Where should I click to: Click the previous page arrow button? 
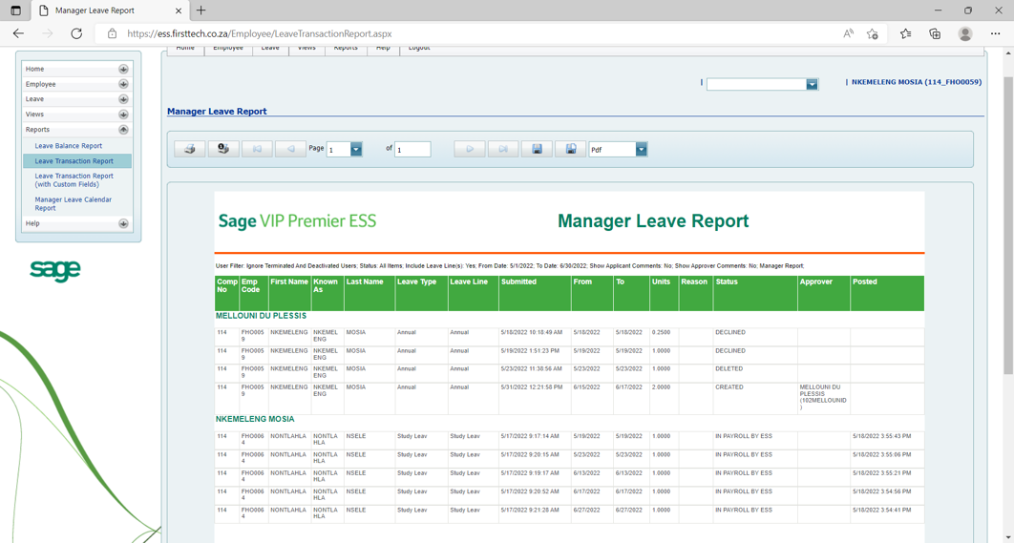(290, 149)
